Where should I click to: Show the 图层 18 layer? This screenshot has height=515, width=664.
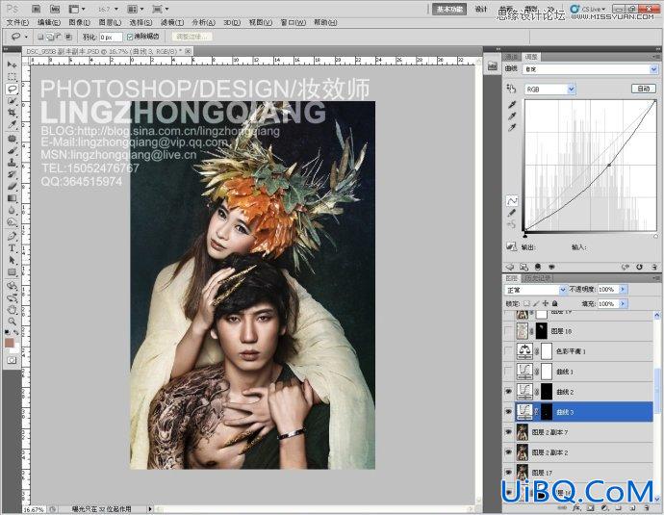(x=509, y=331)
